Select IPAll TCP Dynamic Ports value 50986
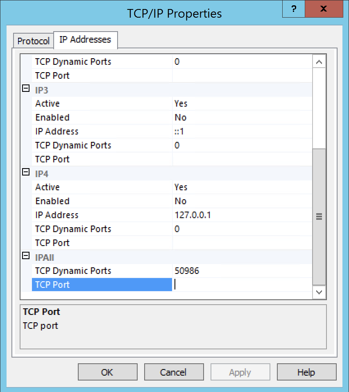The width and height of the screenshot is (349, 392). (x=242, y=271)
